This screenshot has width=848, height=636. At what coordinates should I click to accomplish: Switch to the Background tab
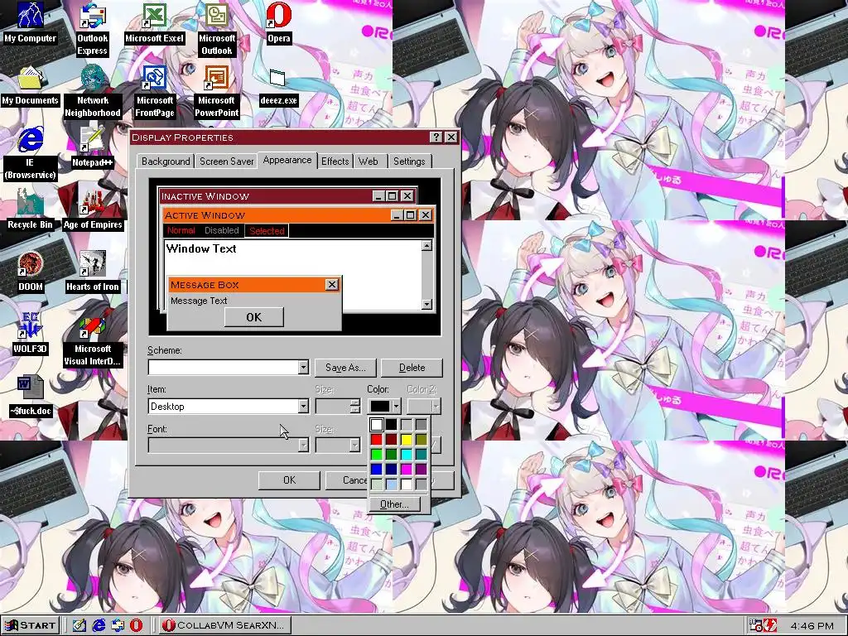tap(166, 161)
